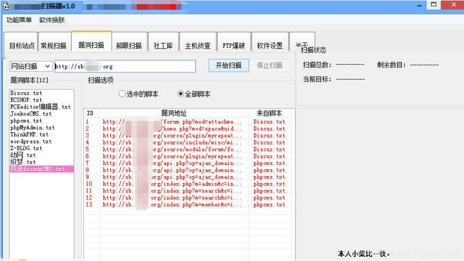464x261 pixels.
Task: Select ThinkPHP.txt in script list
Action: 41,134
